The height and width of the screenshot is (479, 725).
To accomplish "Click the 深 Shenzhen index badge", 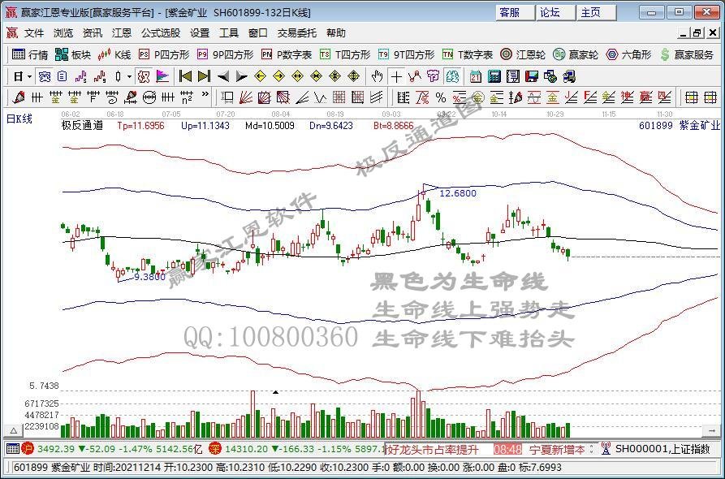I will tap(215, 448).
